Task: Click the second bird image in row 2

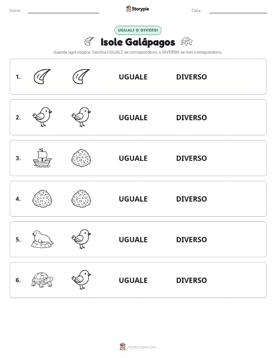Action: click(81, 117)
